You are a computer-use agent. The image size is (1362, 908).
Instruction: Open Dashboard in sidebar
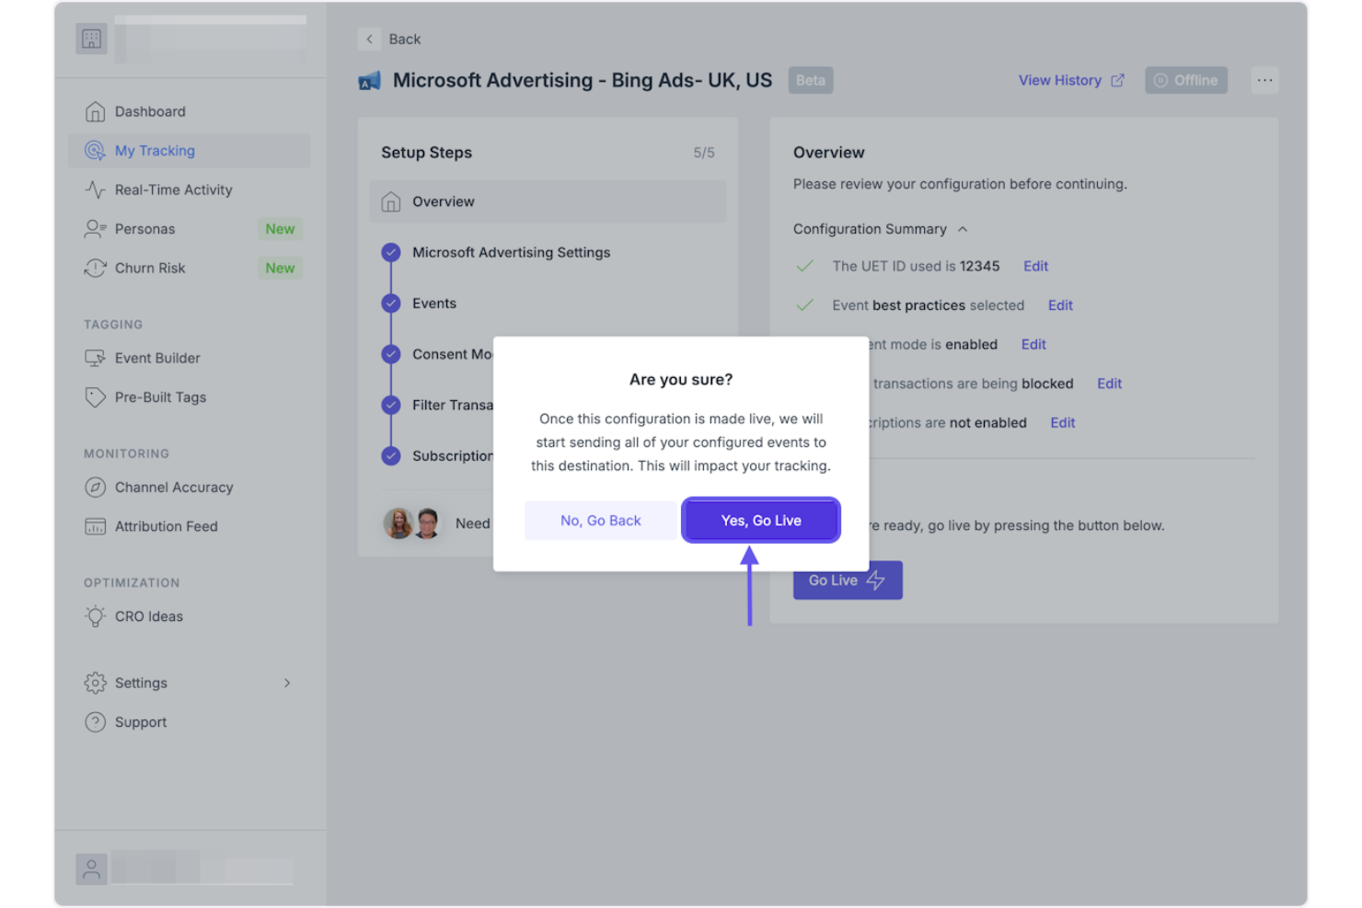[x=150, y=111]
